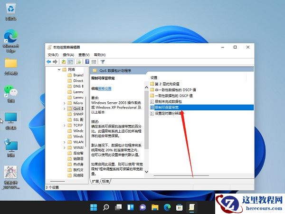Select the SSL 配 folder in tree
This screenshot has width=285, height=214.
75,120
